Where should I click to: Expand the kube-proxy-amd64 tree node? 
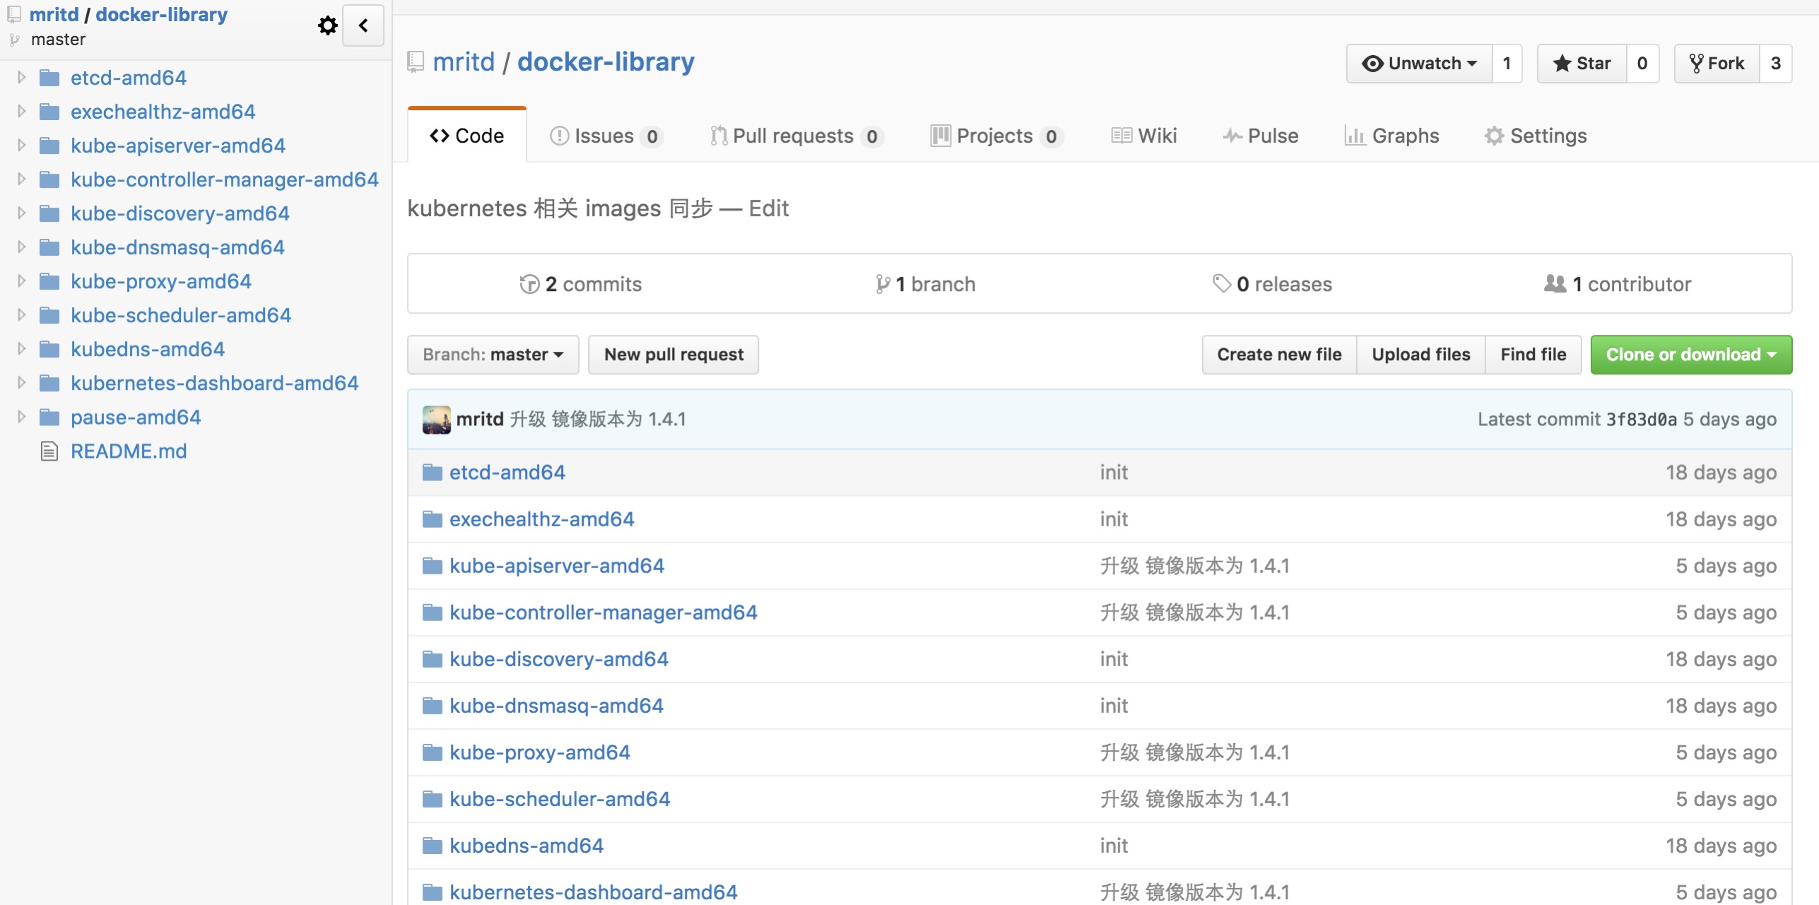pos(21,280)
